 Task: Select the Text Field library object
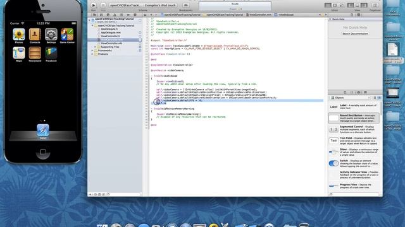(x=354, y=141)
